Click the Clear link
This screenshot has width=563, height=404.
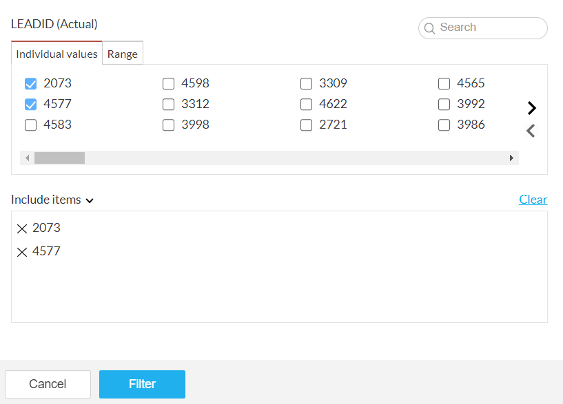pos(533,200)
